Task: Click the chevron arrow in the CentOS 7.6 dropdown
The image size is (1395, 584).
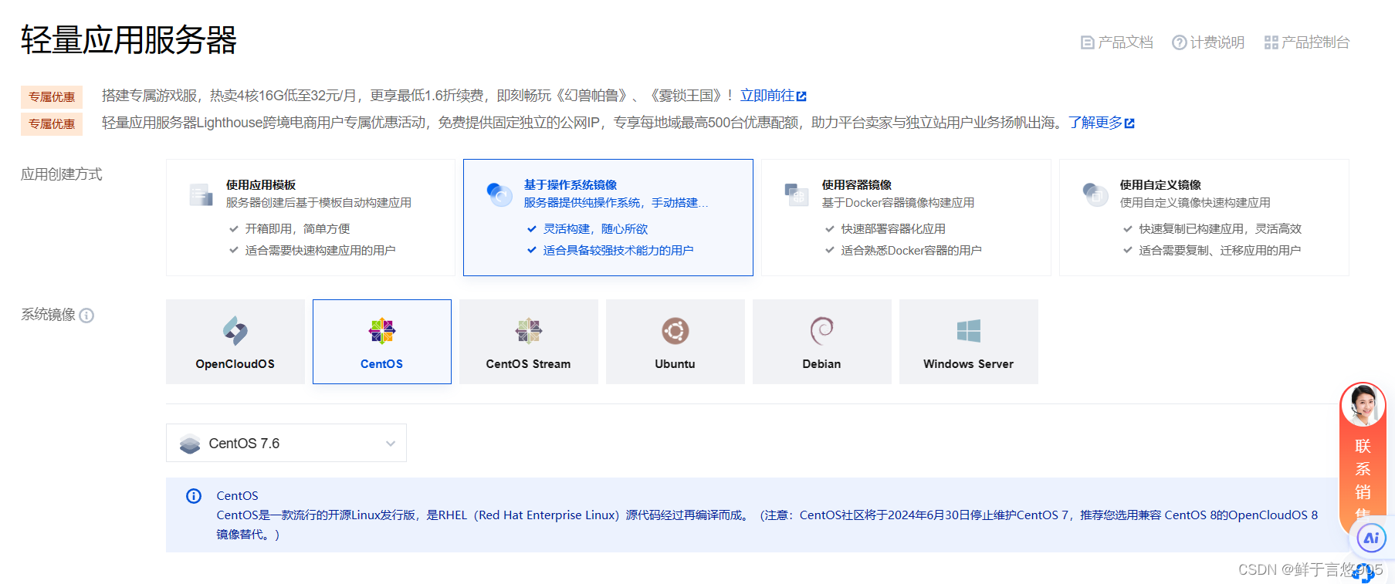Action: point(391,444)
